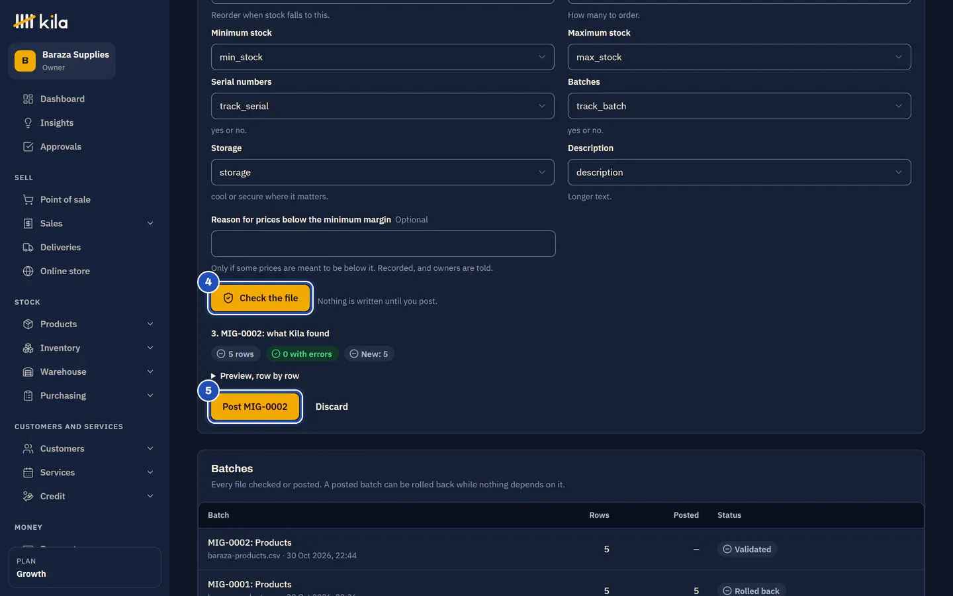Expand the Credit submenu chevron

coord(150,496)
